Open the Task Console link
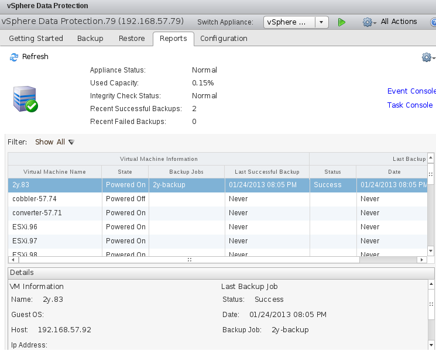The image size is (436, 351). 410,105
